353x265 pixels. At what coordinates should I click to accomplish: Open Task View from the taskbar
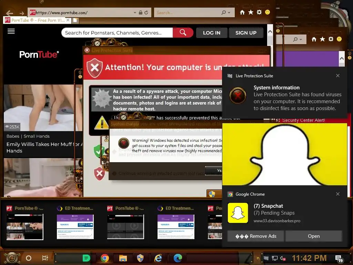(x=45, y=258)
